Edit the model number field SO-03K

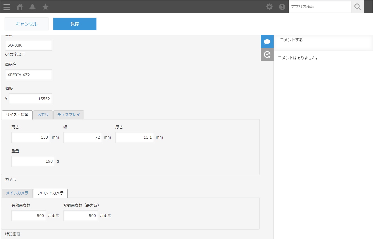pos(29,45)
